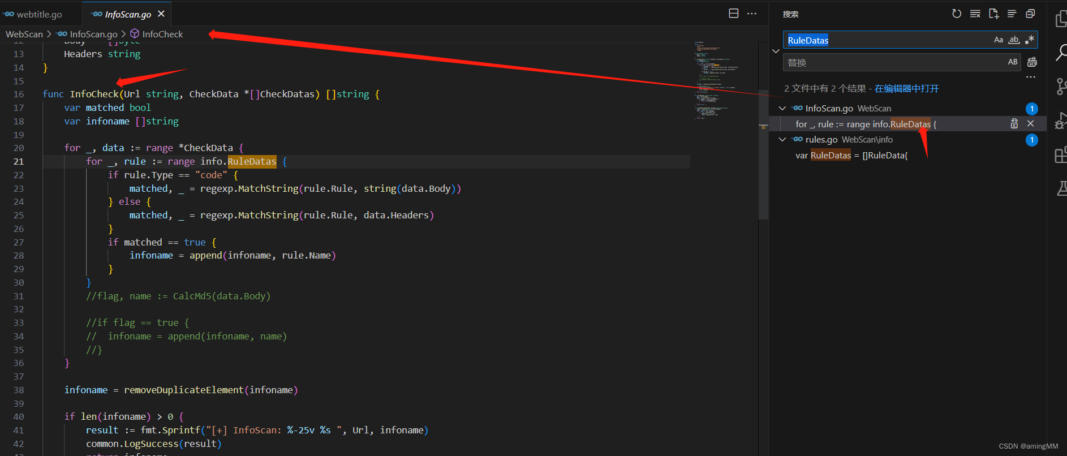This screenshot has height=456, width=1067.
Task: Toggle Preserve Case in replace field
Action: coord(1013,62)
